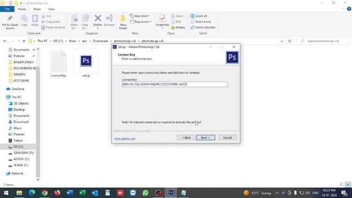Open Google Chrome from taskbar
This screenshot has height=198, width=352.
[45, 193]
